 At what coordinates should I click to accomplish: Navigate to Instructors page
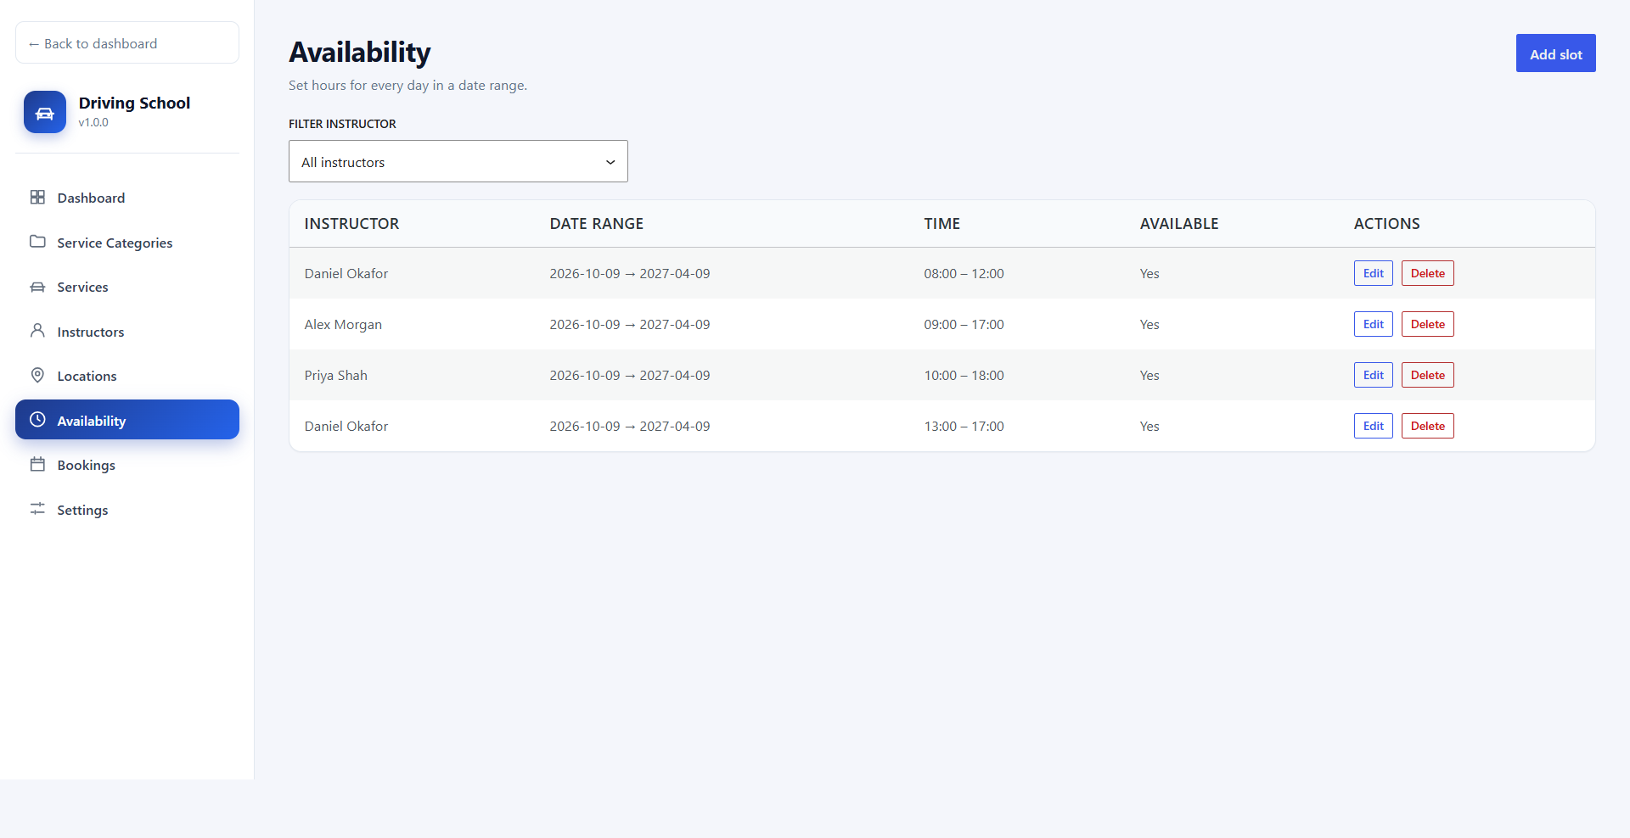pos(127,332)
